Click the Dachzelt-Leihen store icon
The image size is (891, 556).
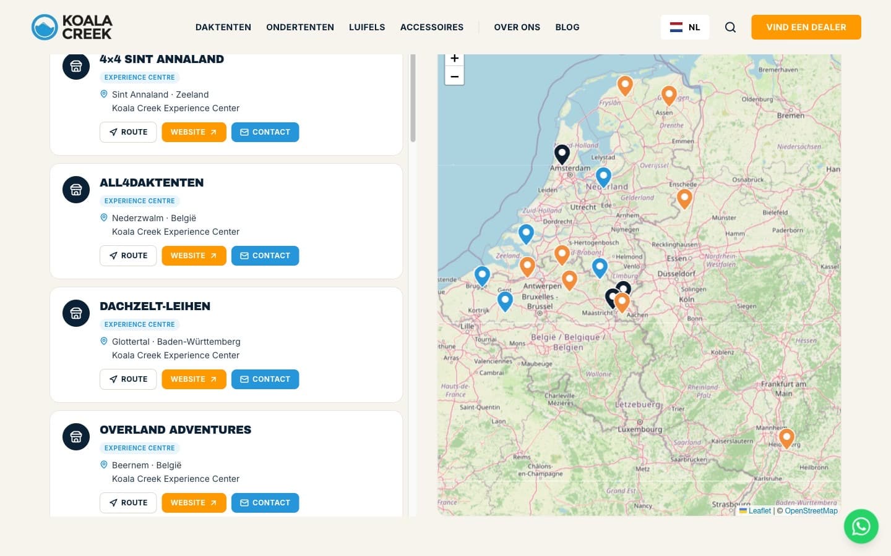pyautogui.click(x=76, y=313)
